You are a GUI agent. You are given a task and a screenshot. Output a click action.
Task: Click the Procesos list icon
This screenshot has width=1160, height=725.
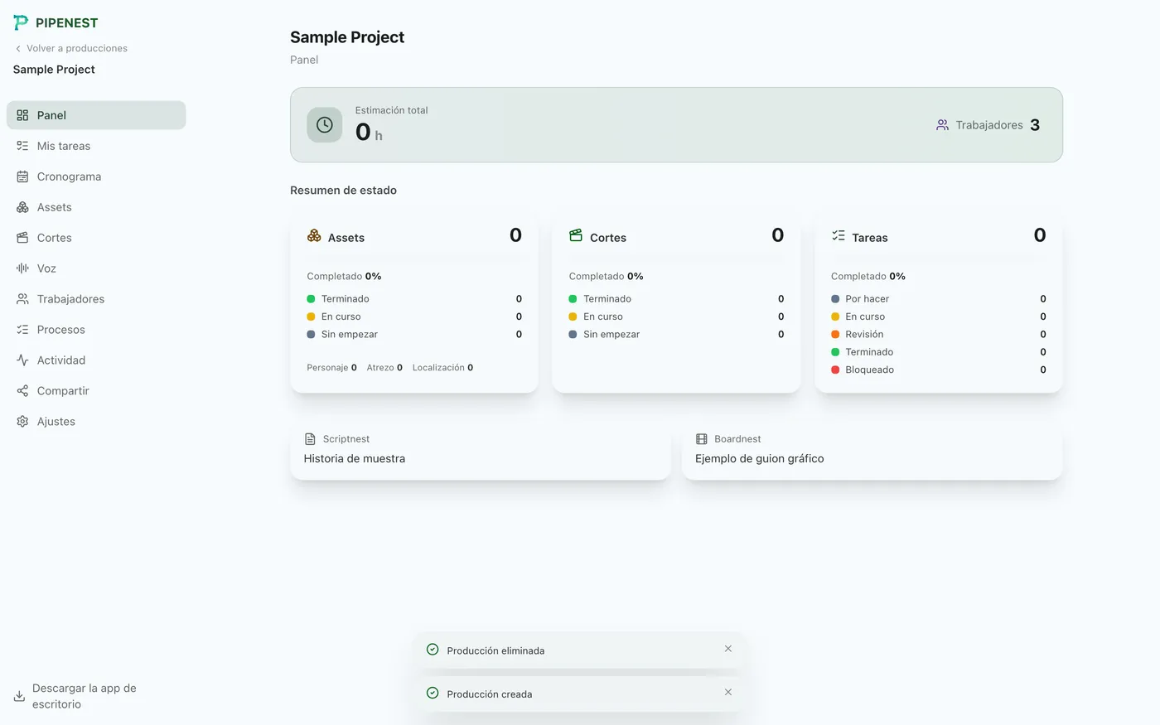pyautogui.click(x=22, y=330)
